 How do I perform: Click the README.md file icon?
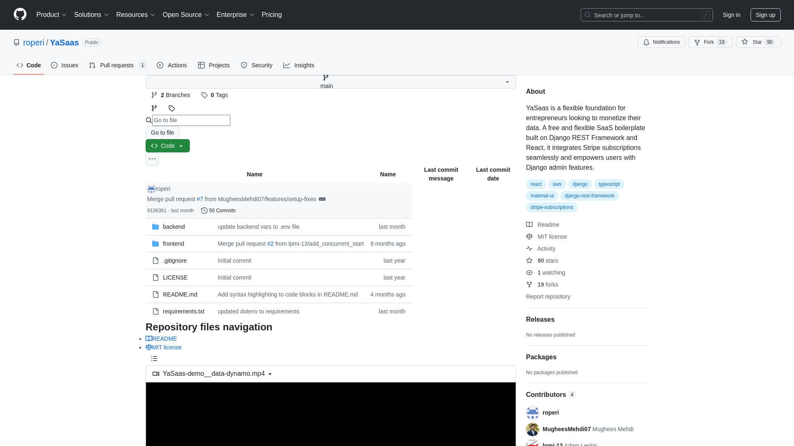click(155, 294)
